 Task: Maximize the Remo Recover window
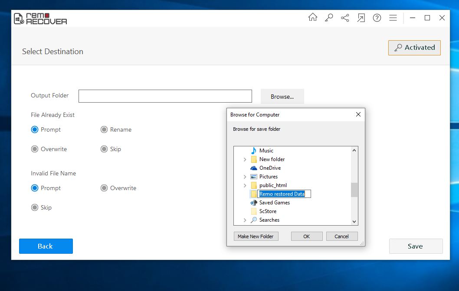coord(427,18)
